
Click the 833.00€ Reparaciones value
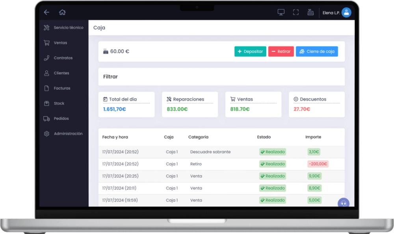[177, 109]
